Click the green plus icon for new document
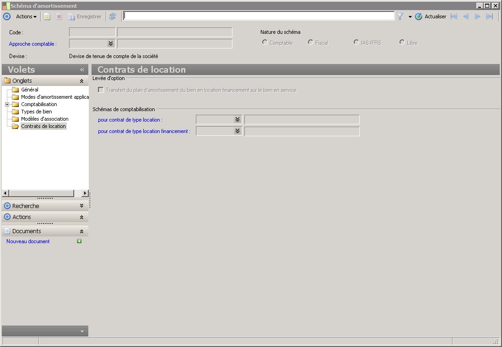This screenshot has width=502, height=347. click(x=80, y=241)
